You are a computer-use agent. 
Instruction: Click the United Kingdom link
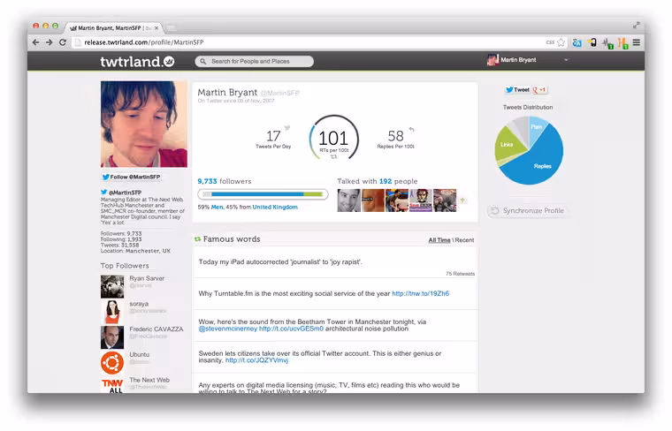275,208
